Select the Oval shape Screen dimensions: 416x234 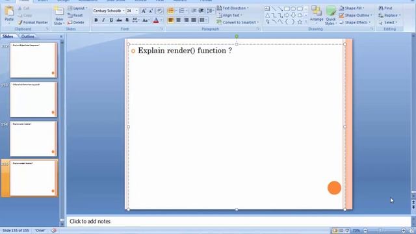click(293, 8)
